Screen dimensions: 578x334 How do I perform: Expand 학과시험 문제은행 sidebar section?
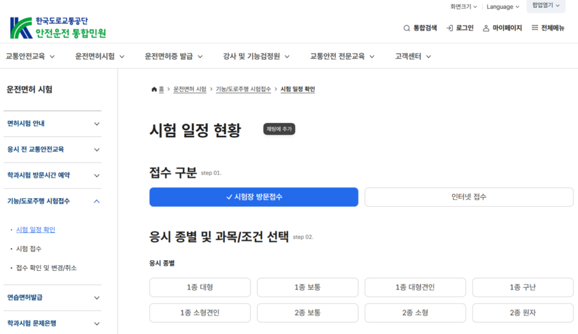point(52,323)
